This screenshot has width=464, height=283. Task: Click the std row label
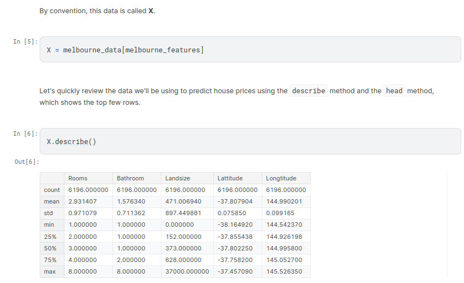click(x=48, y=213)
